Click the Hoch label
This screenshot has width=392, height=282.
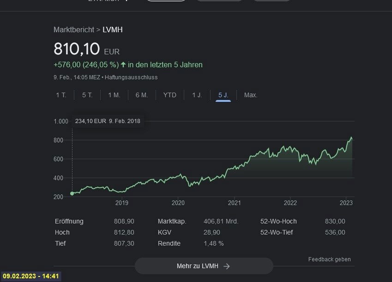click(x=62, y=232)
